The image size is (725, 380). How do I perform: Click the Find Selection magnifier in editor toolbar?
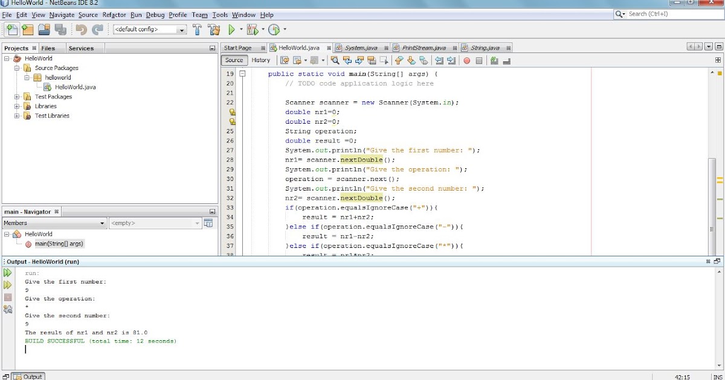[x=335, y=60]
